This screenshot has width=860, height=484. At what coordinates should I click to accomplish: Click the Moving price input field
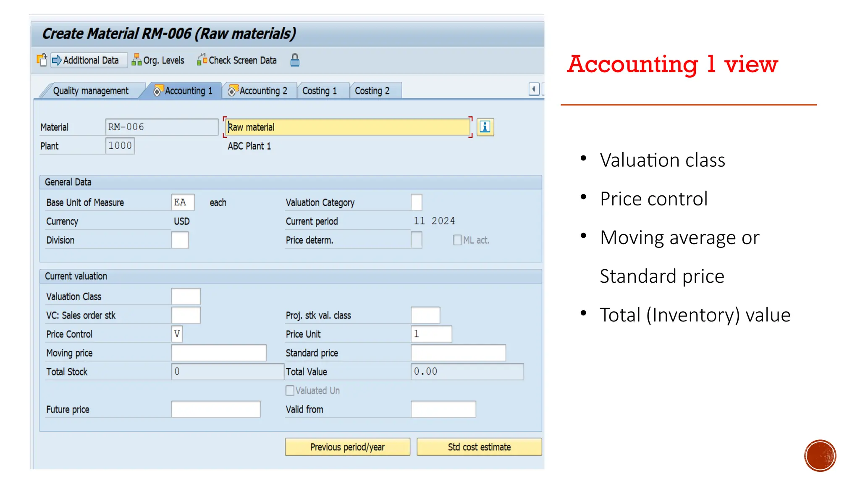[219, 353]
